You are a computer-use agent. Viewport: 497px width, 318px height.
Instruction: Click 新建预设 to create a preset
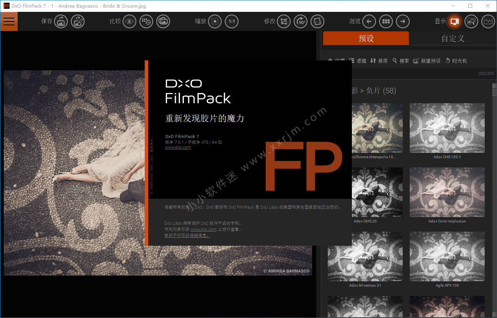click(x=427, y=61)
